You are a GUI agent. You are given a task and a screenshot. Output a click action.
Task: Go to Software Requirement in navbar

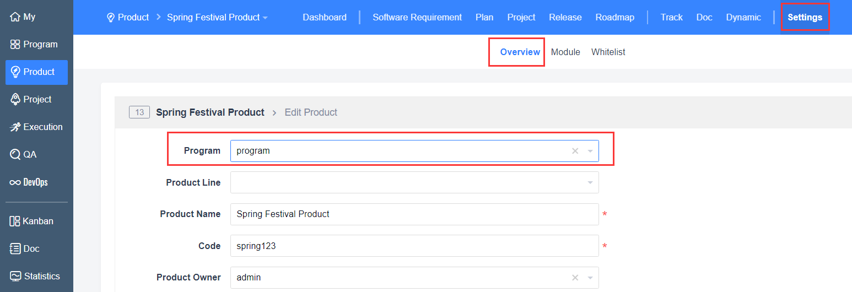(417, 18)
